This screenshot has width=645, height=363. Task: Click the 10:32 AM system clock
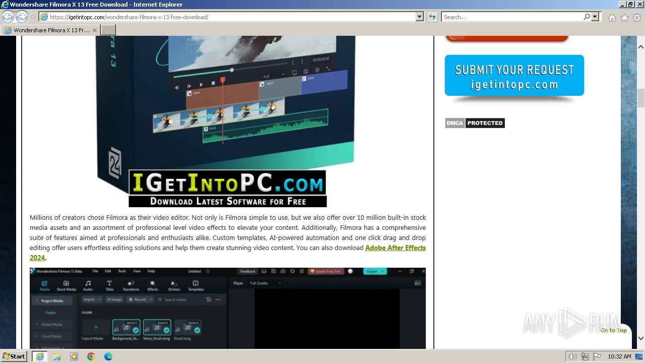[619, 356]
